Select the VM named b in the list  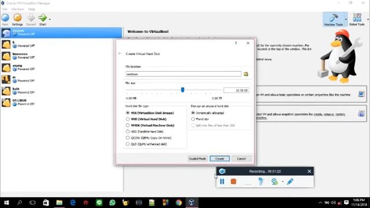(x=61, y=44)
